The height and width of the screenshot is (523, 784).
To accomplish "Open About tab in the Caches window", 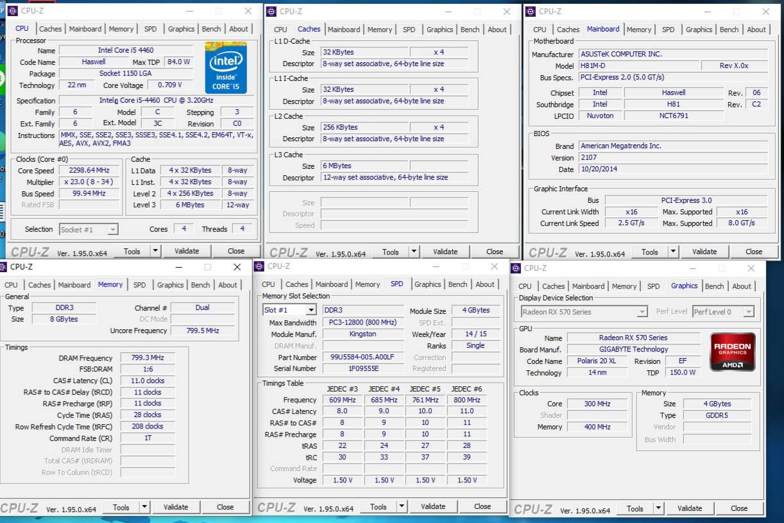I will tap(497, 30).
